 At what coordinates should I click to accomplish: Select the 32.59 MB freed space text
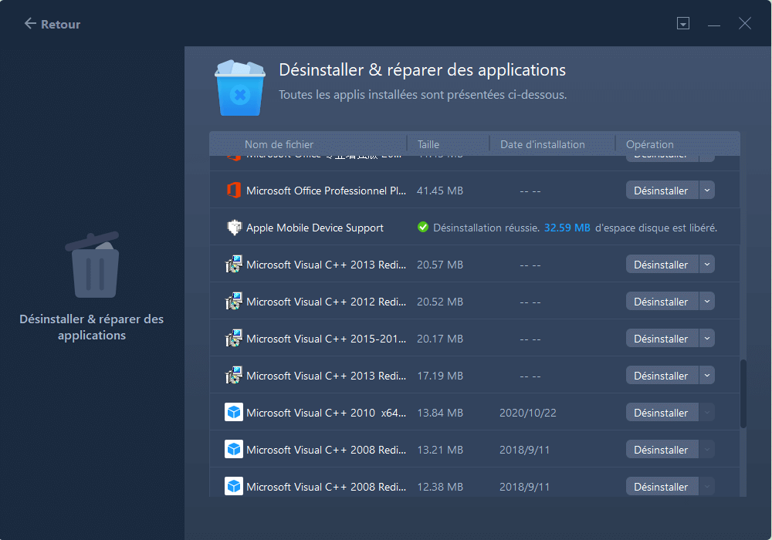click(567, 228)
